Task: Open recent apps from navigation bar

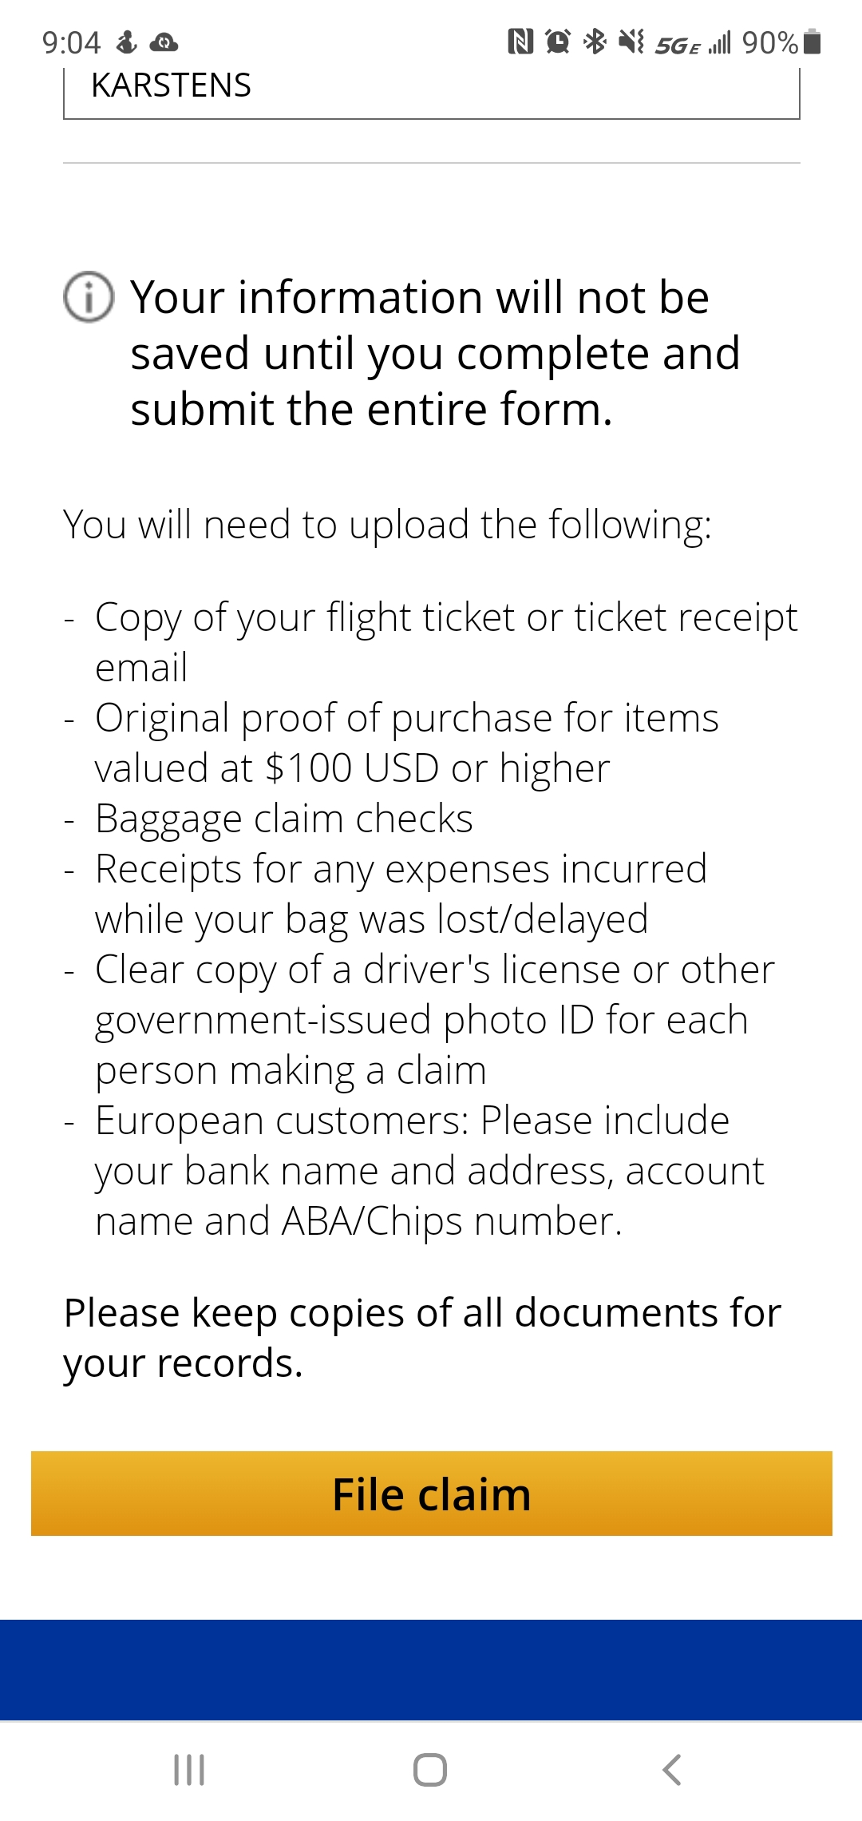Action: pyautogui.click(x=189, y=1770)
